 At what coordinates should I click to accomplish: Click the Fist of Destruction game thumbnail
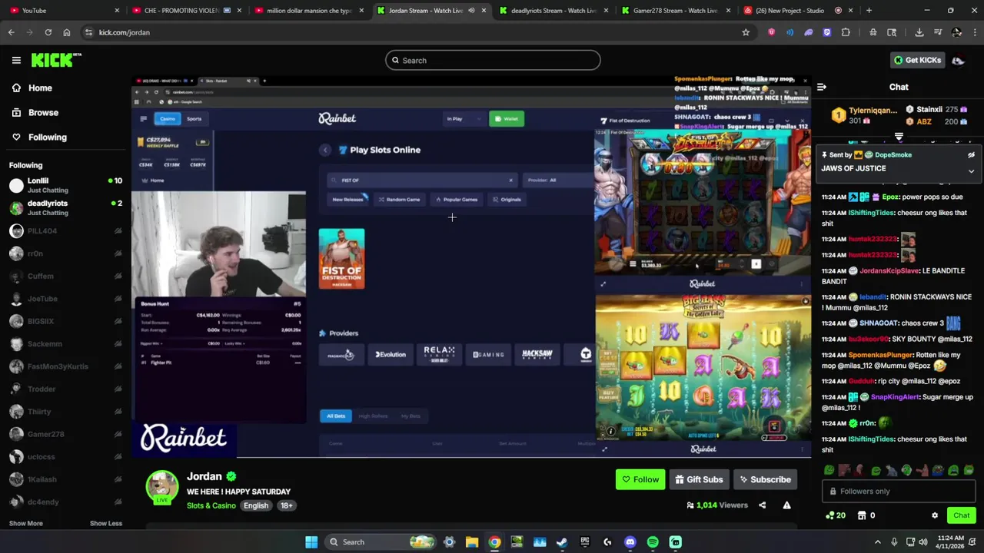(342, 259)
